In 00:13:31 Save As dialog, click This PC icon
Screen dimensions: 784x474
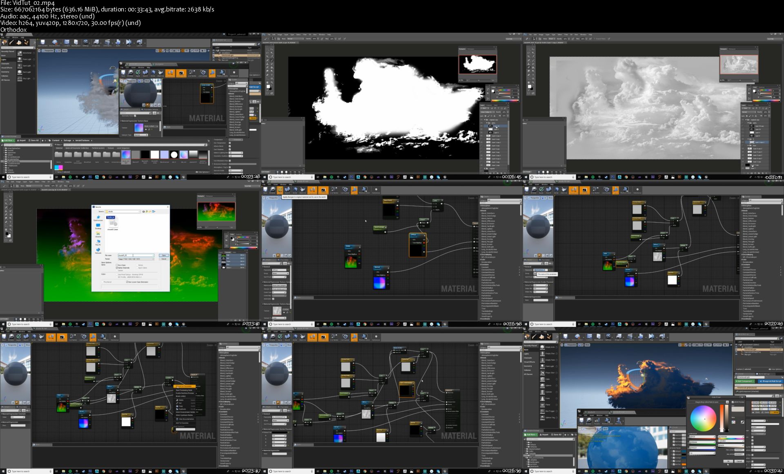pyautogui.click(x=98, y=242)
